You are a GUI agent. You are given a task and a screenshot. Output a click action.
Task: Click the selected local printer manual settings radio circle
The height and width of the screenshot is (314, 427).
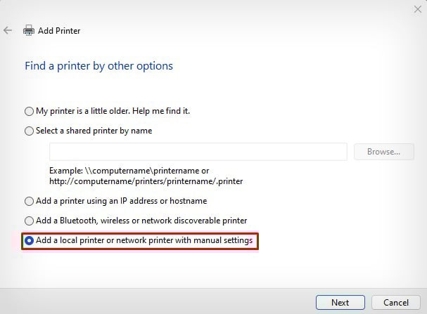[x=29, y=241]
